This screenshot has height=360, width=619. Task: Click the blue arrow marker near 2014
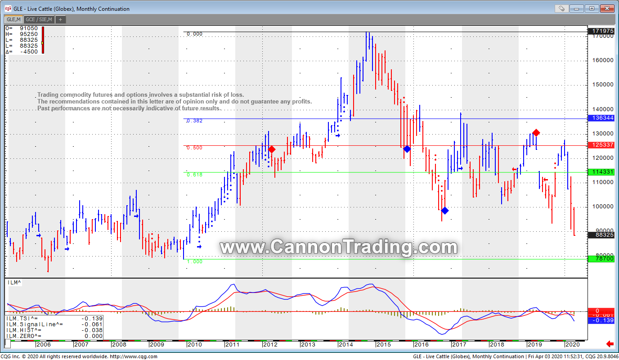tap(338, 135)
